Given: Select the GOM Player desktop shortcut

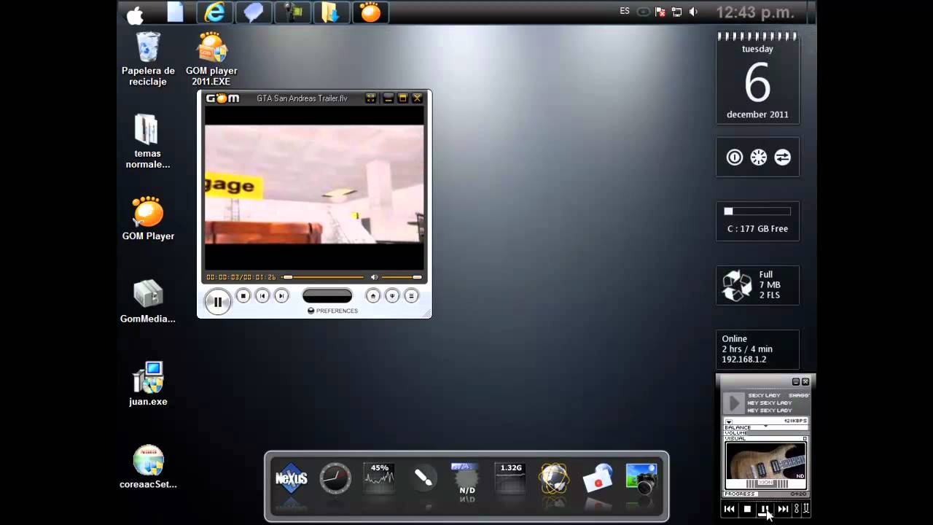Looking at the screenshot, I should point(148,218).
